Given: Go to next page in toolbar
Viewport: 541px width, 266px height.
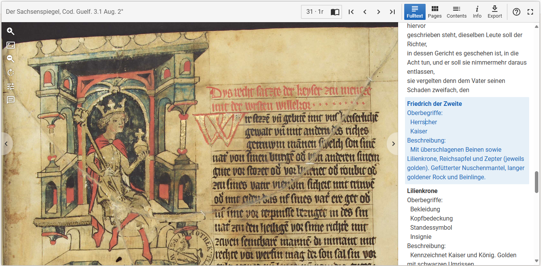Looking at the screenshot, I should (379, 12).
